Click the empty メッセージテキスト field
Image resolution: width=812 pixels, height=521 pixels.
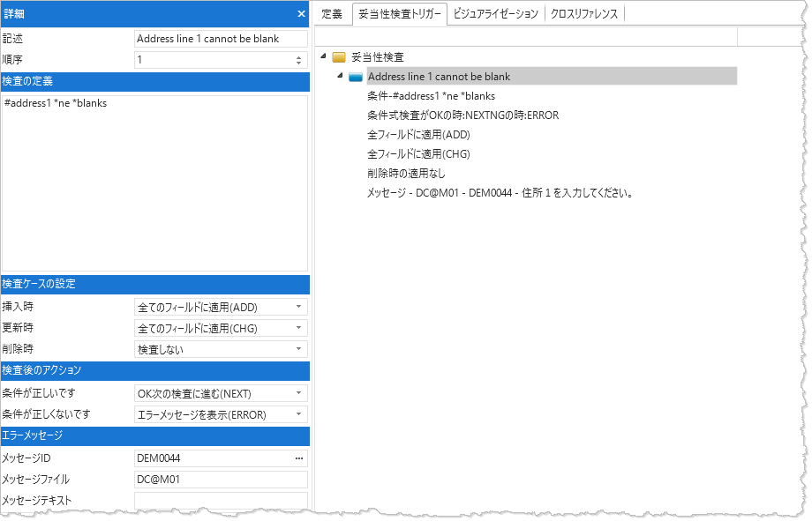(x=221, y=501)
